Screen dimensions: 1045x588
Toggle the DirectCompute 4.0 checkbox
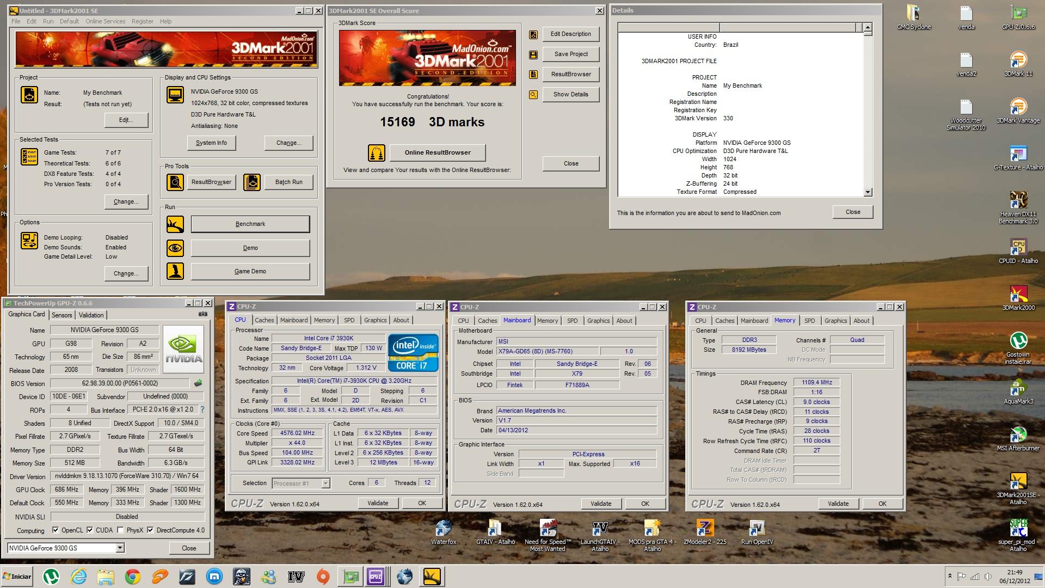tap(150, 530)
